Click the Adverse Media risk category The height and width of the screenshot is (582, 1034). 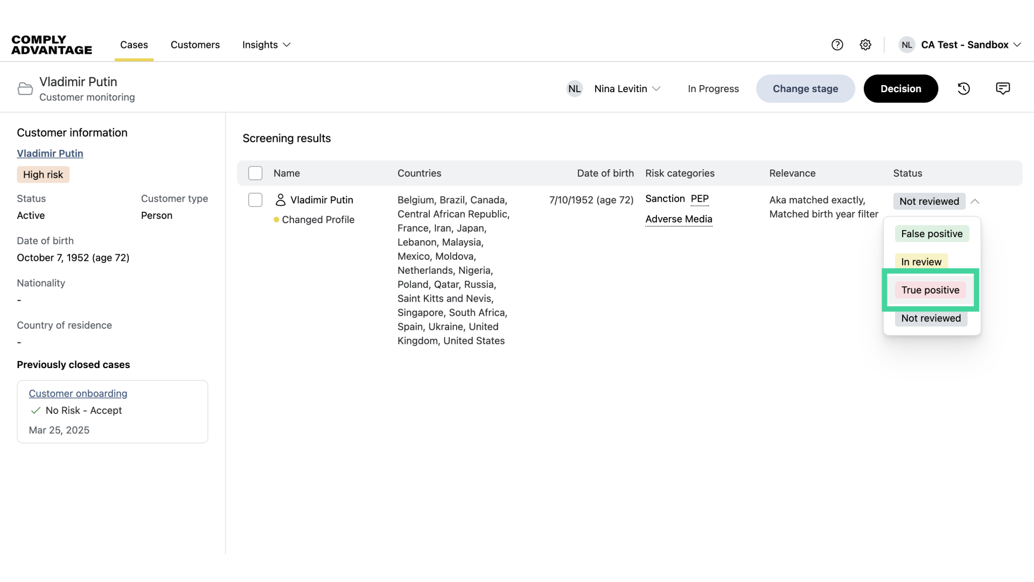[679, 219]
